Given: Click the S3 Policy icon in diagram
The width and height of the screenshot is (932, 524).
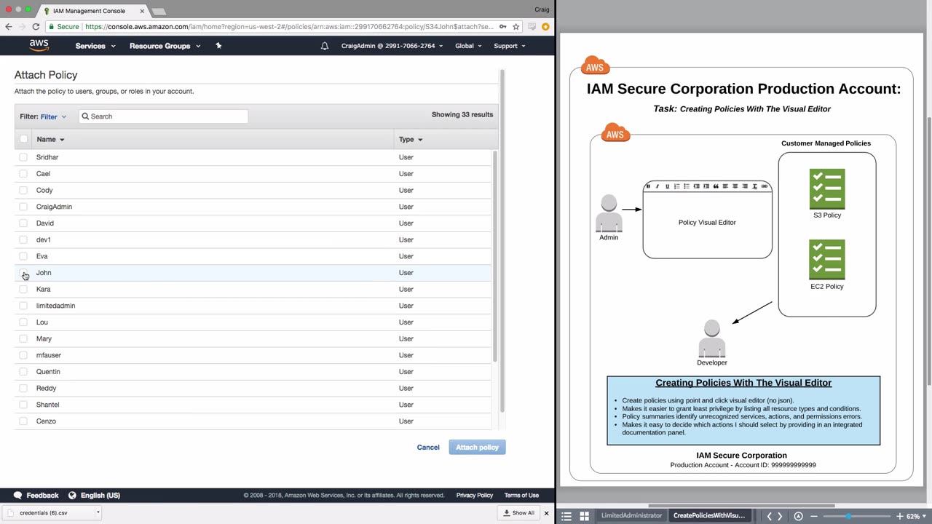Looking at the screenshot, I should tap(827, 188).
